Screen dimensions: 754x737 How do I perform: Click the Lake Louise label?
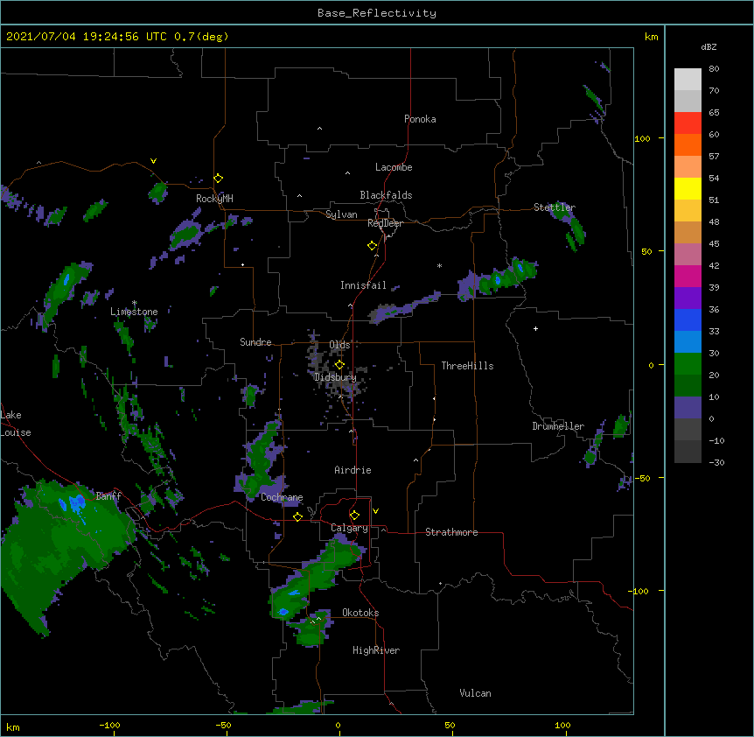16,424
